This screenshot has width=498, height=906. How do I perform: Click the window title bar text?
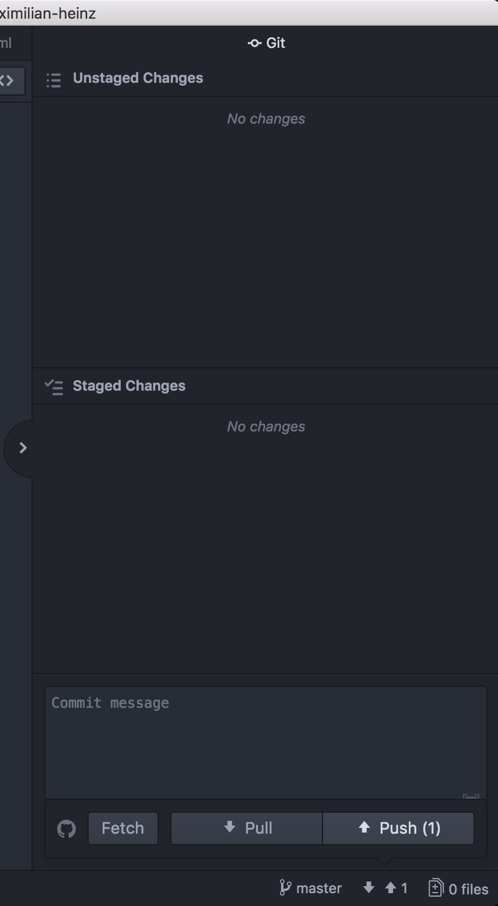click(48, 13)
